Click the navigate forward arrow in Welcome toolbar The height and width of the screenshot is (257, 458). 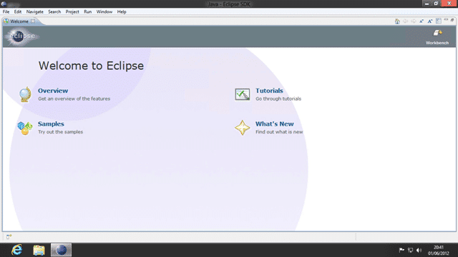tap(414, 21)
